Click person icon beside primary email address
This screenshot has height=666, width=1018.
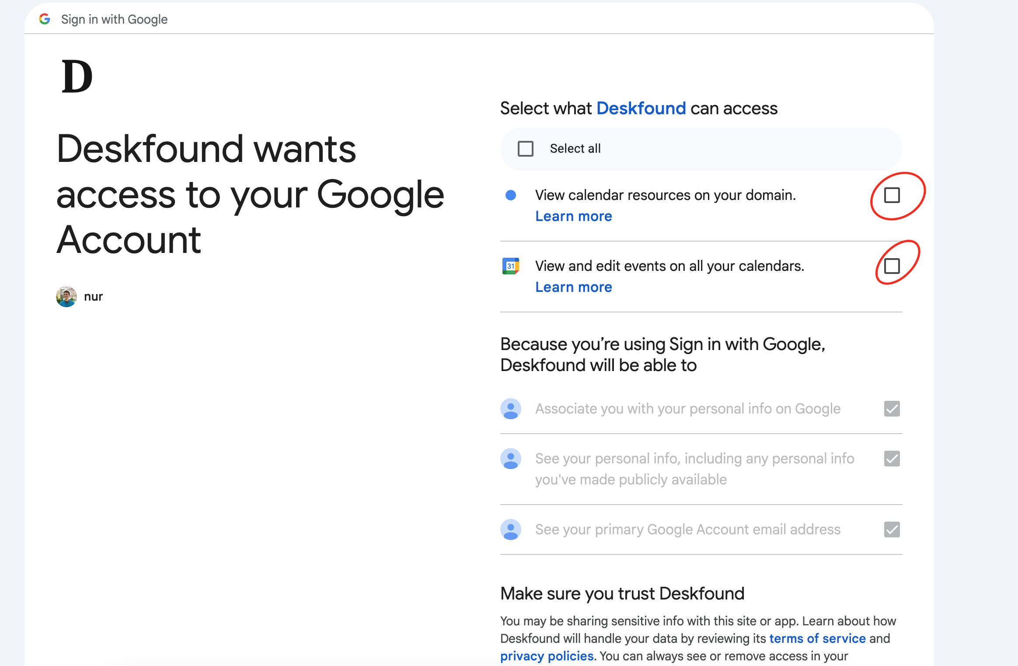pyautogui.click(x=510, y=529)
